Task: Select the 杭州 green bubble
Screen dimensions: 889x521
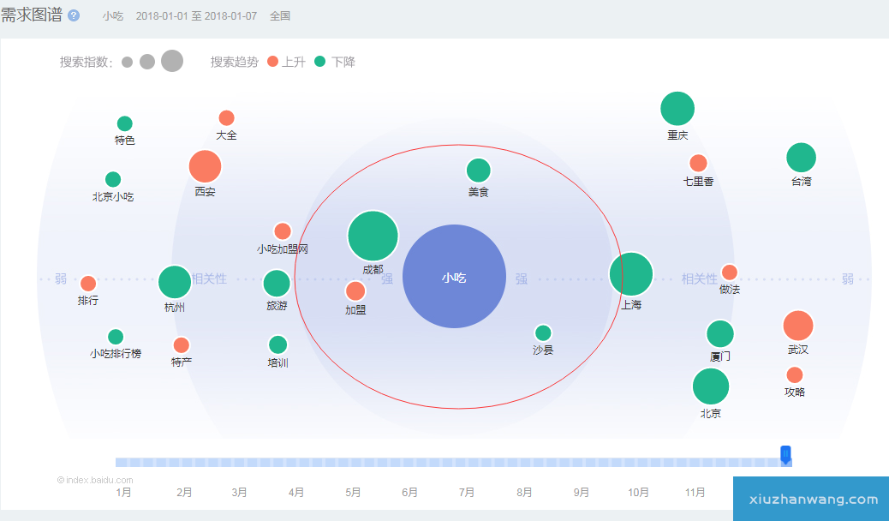Action: pos(175,282)
